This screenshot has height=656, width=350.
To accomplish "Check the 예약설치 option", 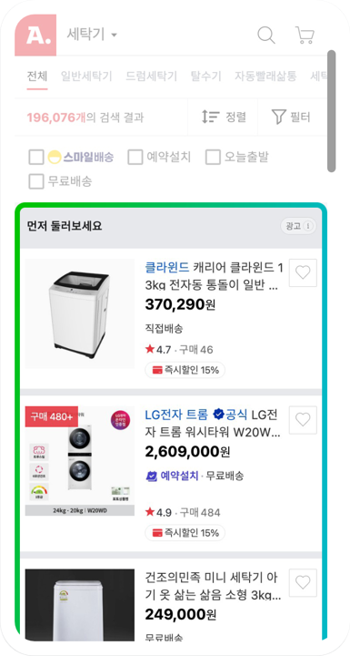I will (x=135, y=158).
